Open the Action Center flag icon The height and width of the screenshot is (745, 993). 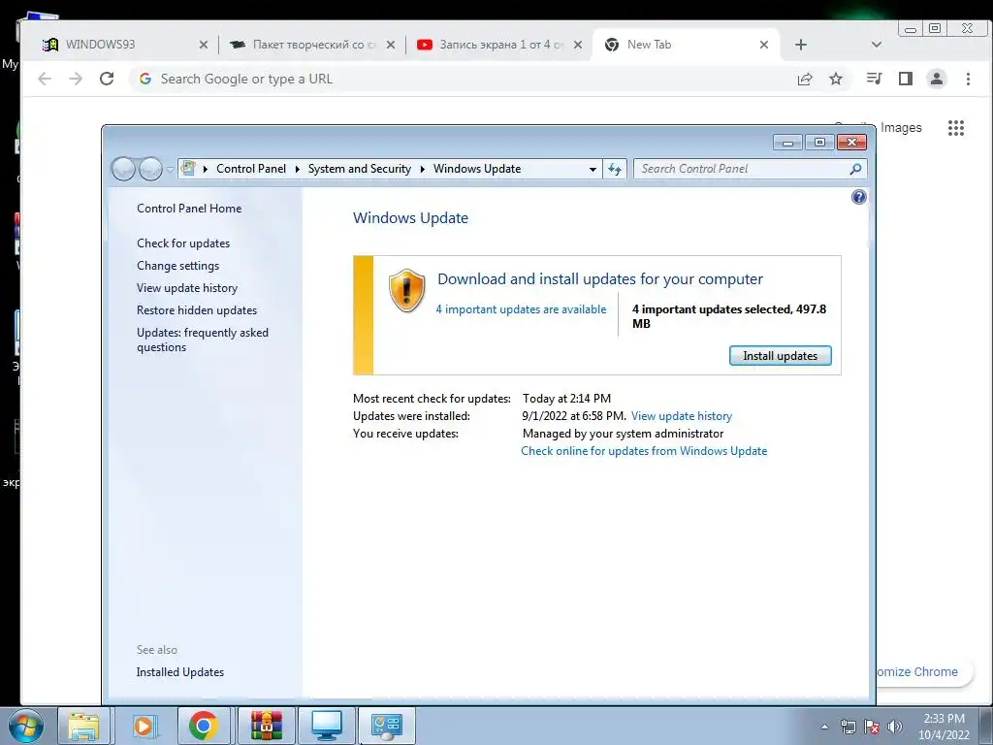[872, 727]
